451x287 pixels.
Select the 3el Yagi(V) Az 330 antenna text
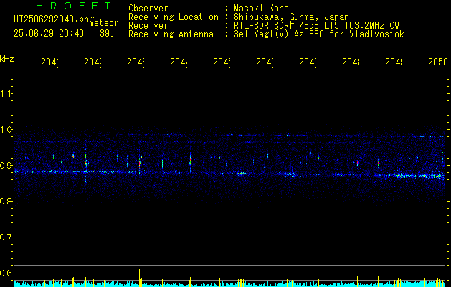pyautogui.click(x=319, y=34)
